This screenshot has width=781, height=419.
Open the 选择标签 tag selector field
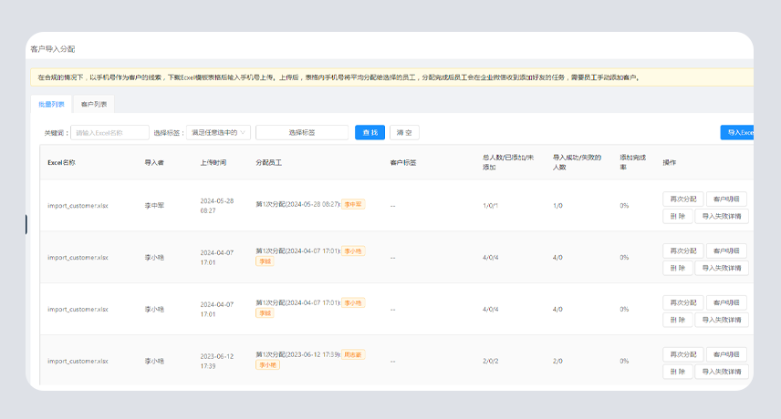coord(302,132)
